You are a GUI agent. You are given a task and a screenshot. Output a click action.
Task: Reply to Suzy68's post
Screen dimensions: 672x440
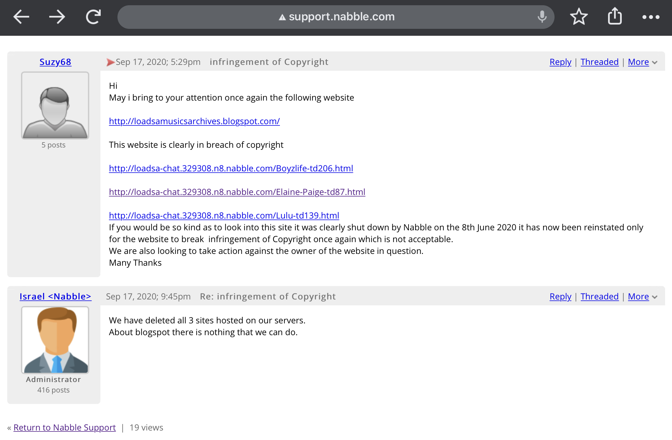pos(560,62)
